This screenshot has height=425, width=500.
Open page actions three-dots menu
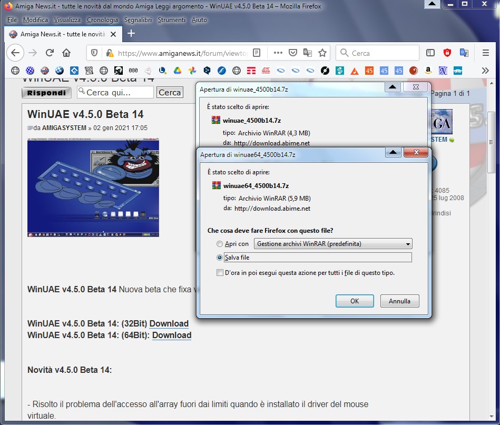pyautogui.click(x=278, y=53)
